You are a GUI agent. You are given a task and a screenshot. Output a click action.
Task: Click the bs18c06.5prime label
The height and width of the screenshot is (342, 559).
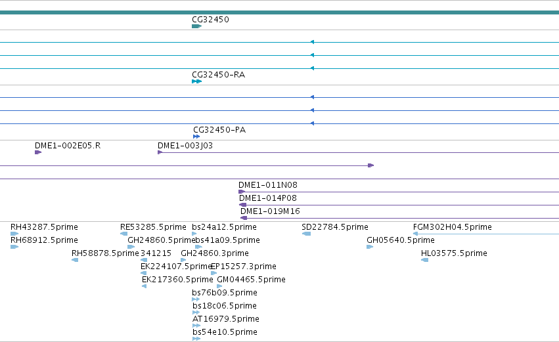coord(225,307)
